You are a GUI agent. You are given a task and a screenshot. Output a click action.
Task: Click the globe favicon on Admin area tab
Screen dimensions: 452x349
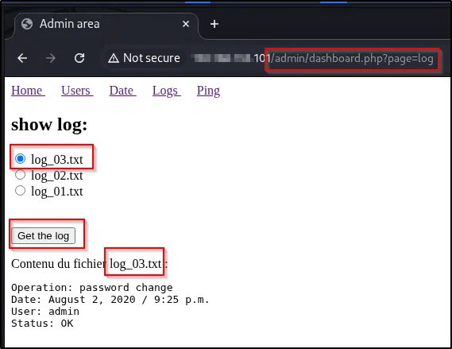(x=27, y=24)
